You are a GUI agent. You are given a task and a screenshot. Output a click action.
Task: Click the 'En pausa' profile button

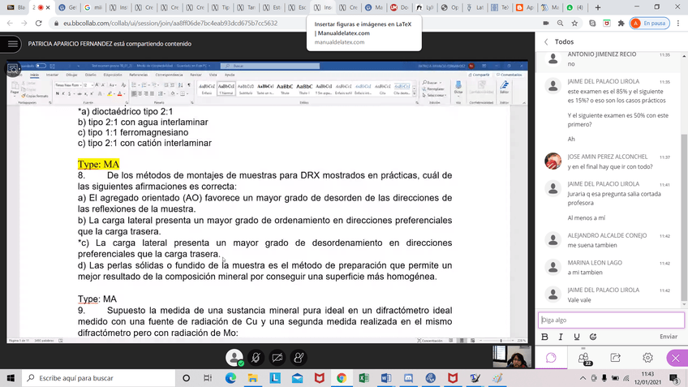[x=650, y=24]
